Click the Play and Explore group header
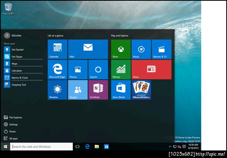The height and width of the screenshot is (158, 227). tap(120, 36)
